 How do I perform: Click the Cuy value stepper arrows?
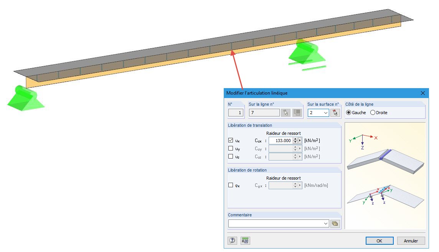(x=295, y=149)
